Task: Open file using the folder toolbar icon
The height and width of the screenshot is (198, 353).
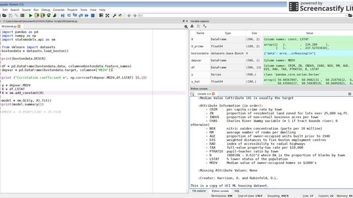Action: click(4, 15)
